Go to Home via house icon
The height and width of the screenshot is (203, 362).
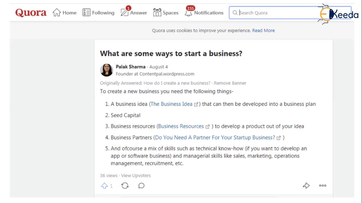pos(57,13)
